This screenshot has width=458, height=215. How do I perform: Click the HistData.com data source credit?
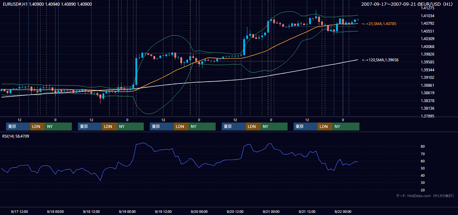coord(425,196)
